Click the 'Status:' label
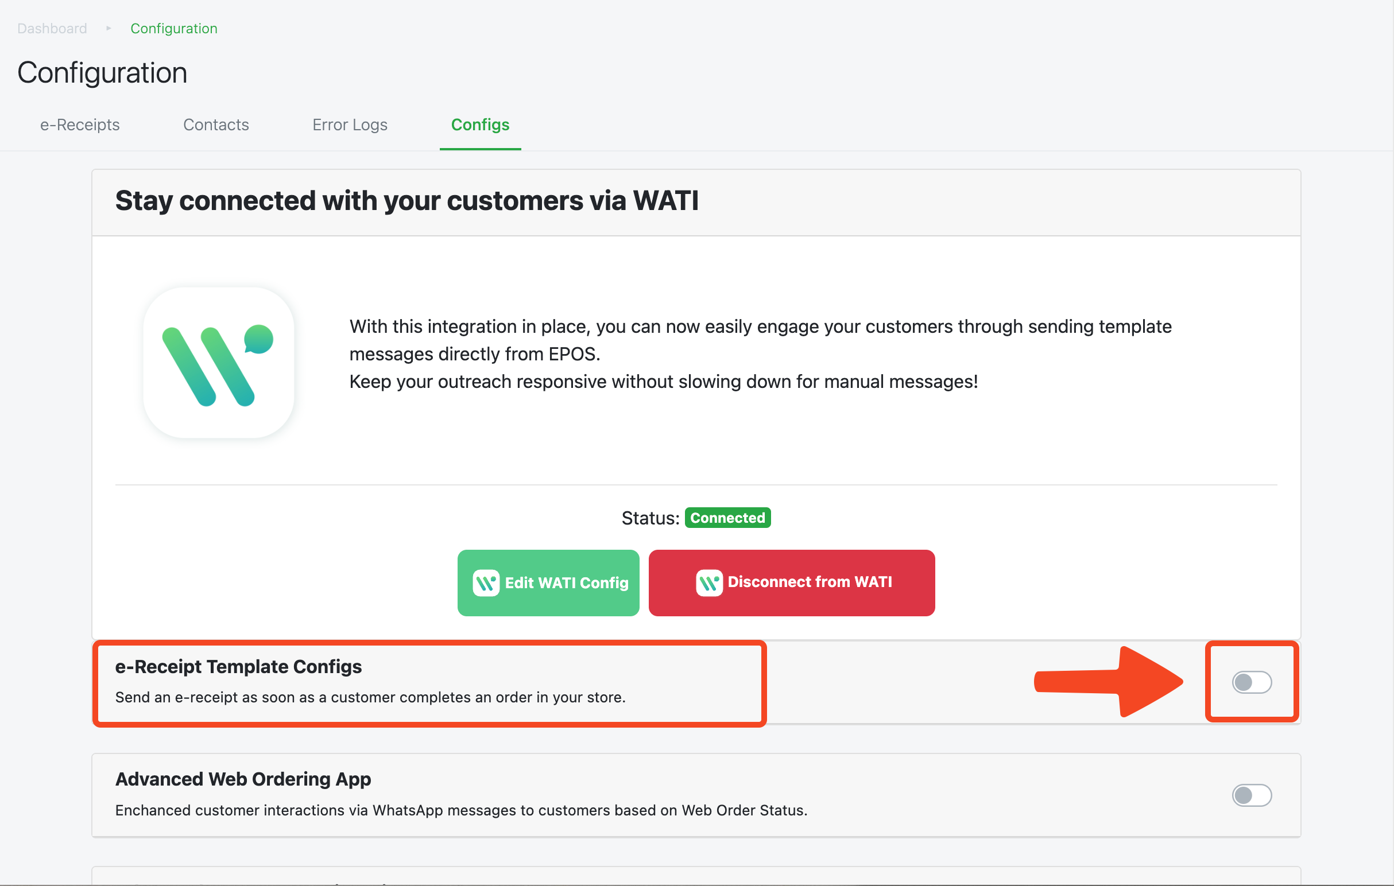Screen dimensions: 1394x886 pyautogui.click(x=650, y=518)
